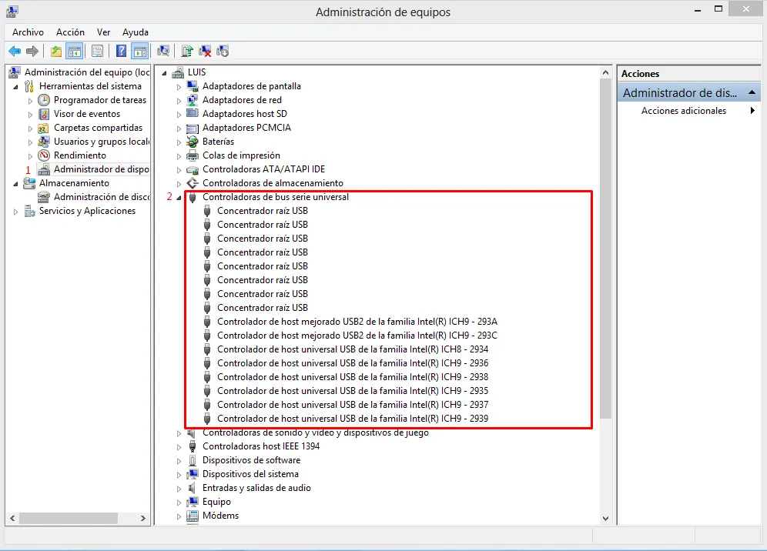Click the update driver icon with green arrow
Image resolution: width=767 pixels, height=551 pixels.
tap(188, 52)
